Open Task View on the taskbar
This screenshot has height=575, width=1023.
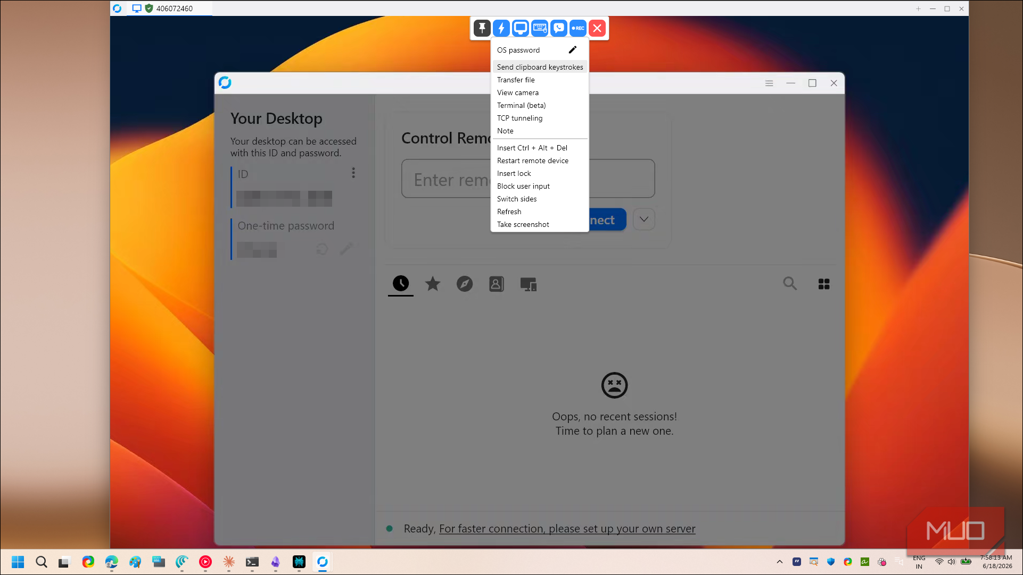coord(64,562)
